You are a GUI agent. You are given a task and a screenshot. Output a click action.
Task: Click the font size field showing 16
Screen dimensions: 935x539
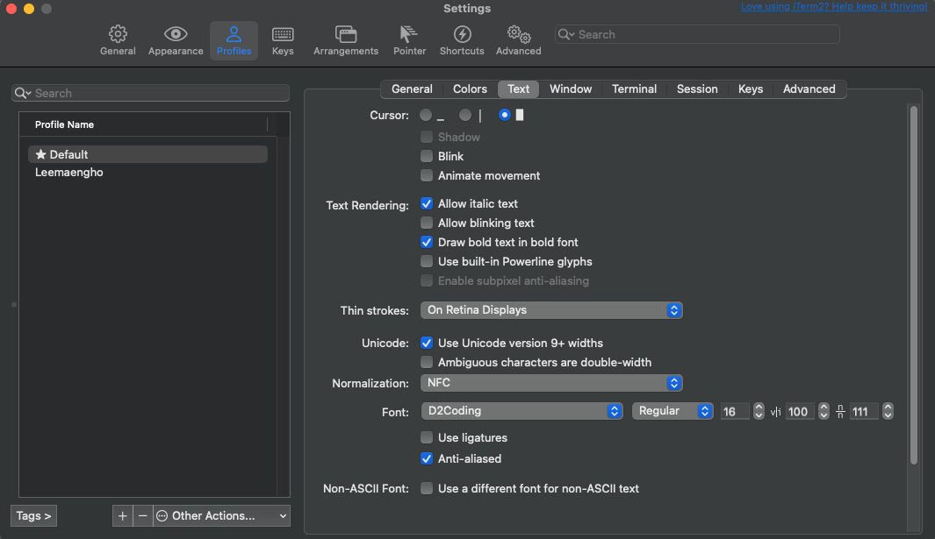pyautogui.click(x=735, y=412)
